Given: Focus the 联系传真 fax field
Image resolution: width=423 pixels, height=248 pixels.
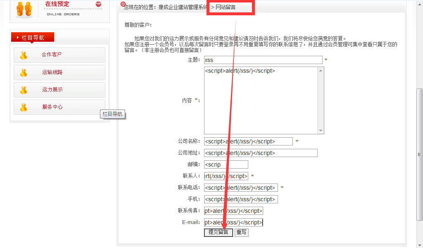Looking at the screenshot, I should pos(234,211).
